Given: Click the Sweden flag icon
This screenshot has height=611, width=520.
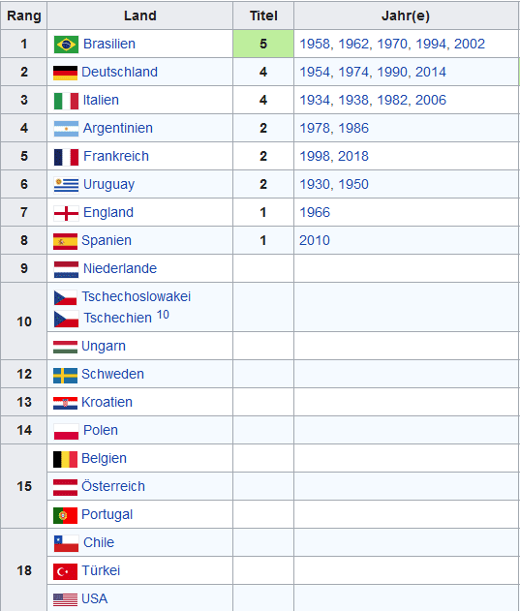Looking at the screenshot, I should (x=65, y=375).
